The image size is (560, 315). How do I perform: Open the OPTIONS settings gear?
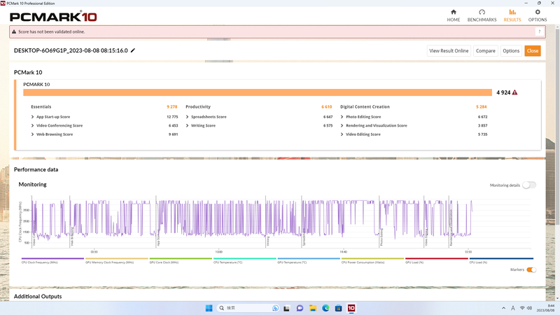pyautogui.click(x=538, y=15)
